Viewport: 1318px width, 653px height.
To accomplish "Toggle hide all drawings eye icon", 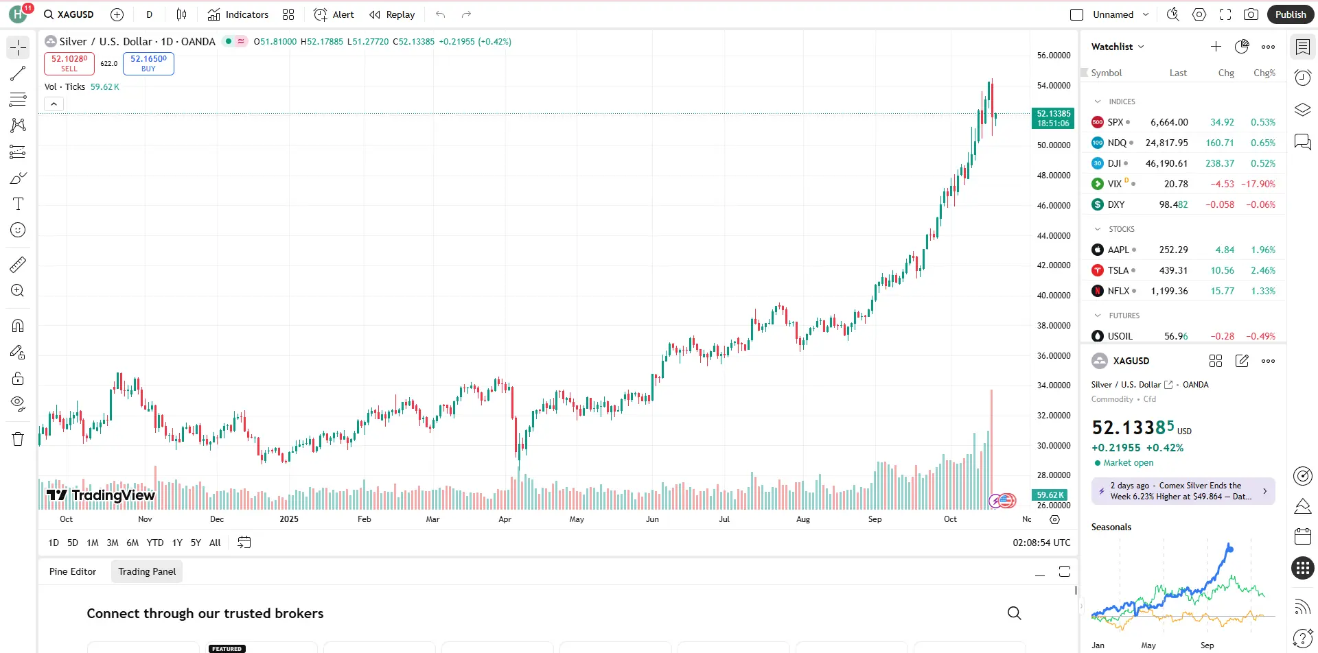I will [18, 403].
